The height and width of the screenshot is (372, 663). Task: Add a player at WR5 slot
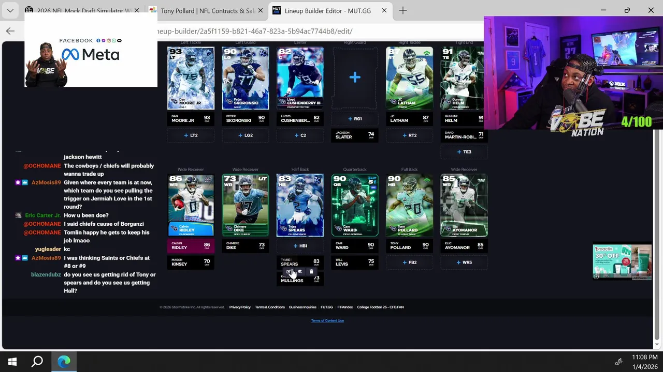click(x=464, y=262)
